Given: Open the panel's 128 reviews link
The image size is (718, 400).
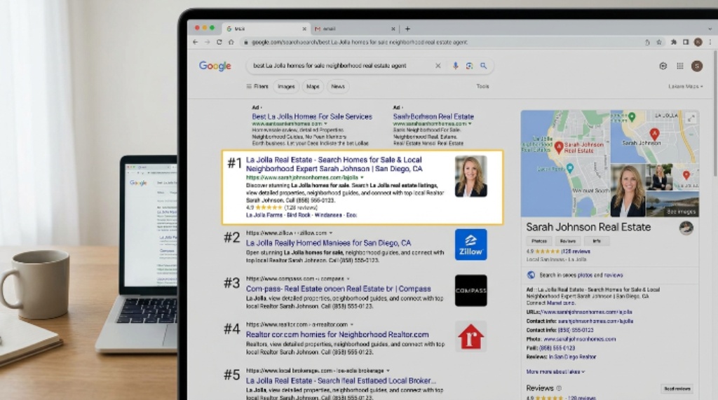Looking at the screenshot, I should pyautogui.click(x=576, y=251).
